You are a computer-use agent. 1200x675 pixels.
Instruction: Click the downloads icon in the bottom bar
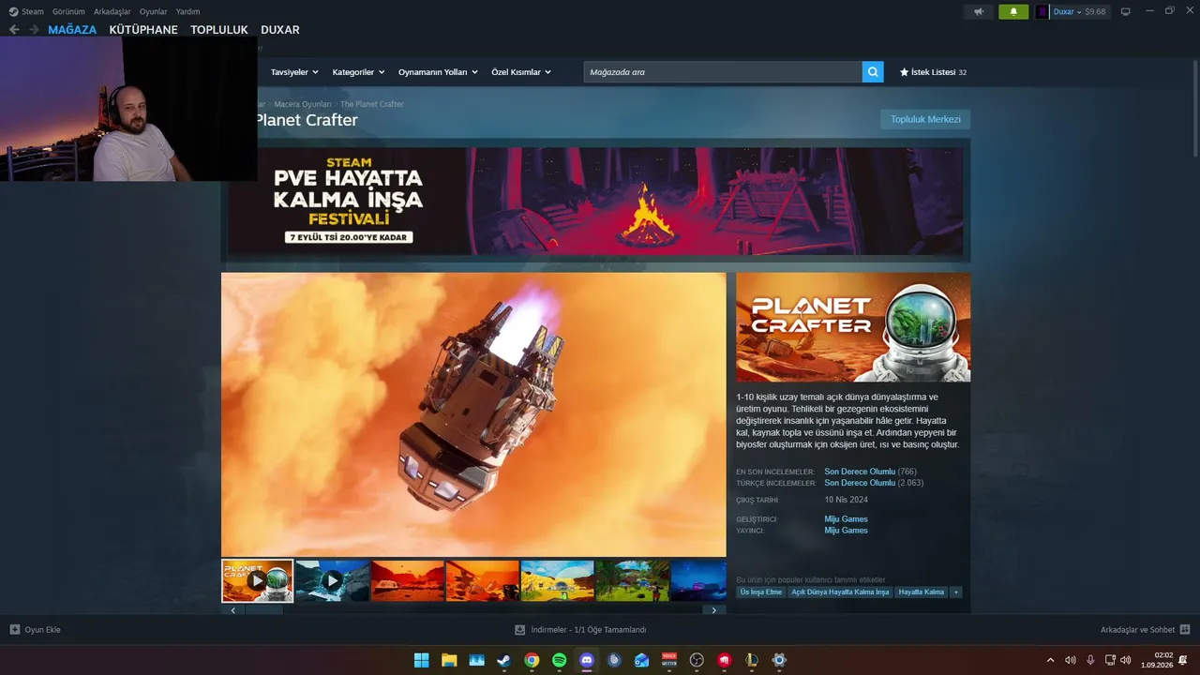tap(520, 630)
